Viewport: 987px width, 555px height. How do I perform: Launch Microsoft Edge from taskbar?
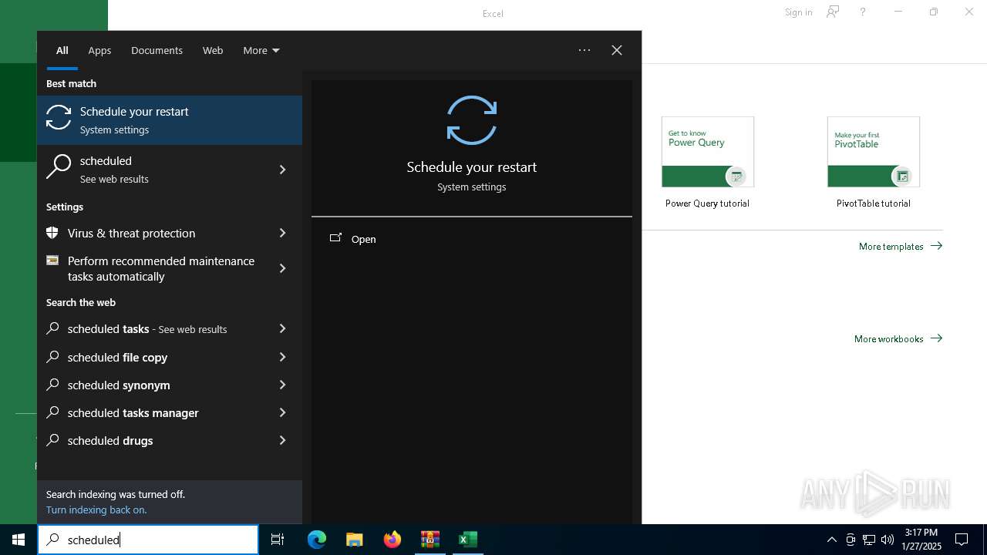317,540
